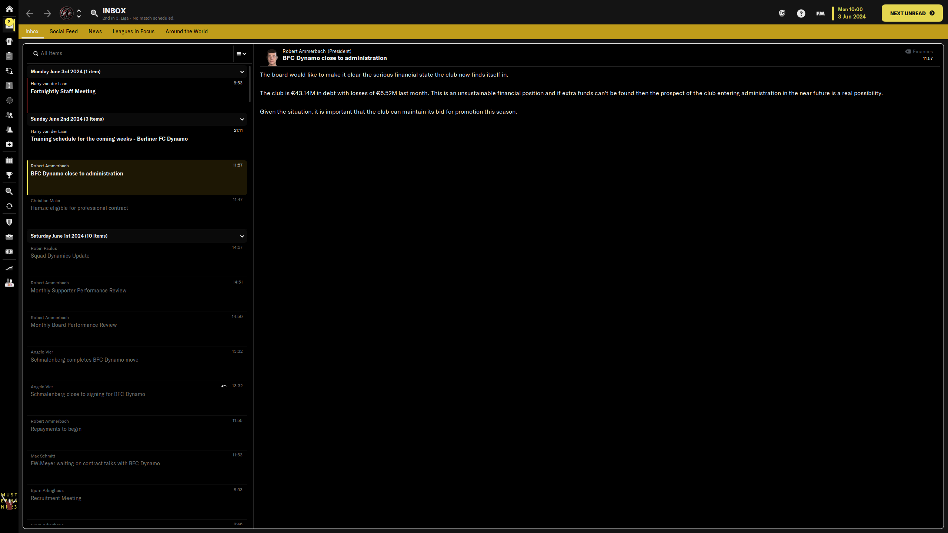Open the tactics clipboard icon
The width and height of the screenshot is (948, 533).
click(x=9, y=56)
